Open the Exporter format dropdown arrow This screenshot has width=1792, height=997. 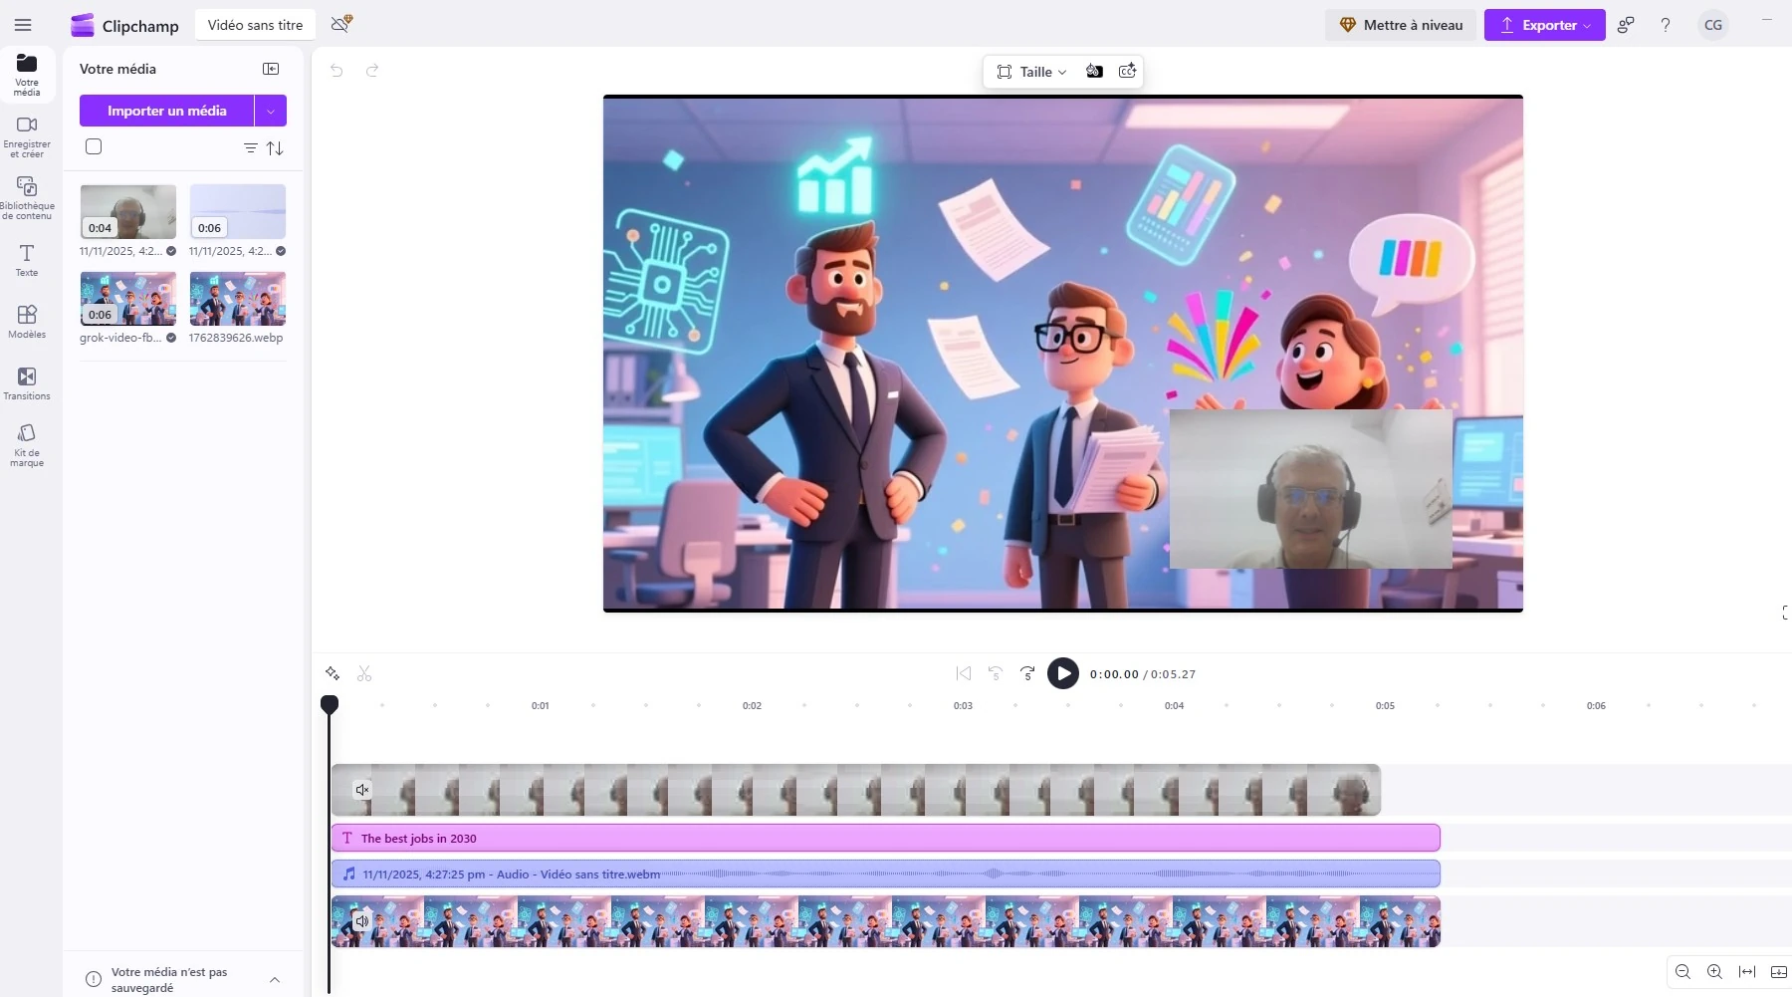(1587, 25)
